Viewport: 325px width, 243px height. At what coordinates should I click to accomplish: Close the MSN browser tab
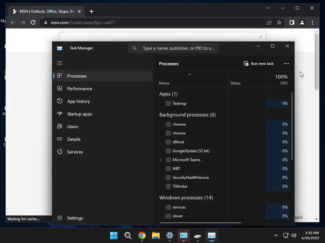(x=79, y=11)
